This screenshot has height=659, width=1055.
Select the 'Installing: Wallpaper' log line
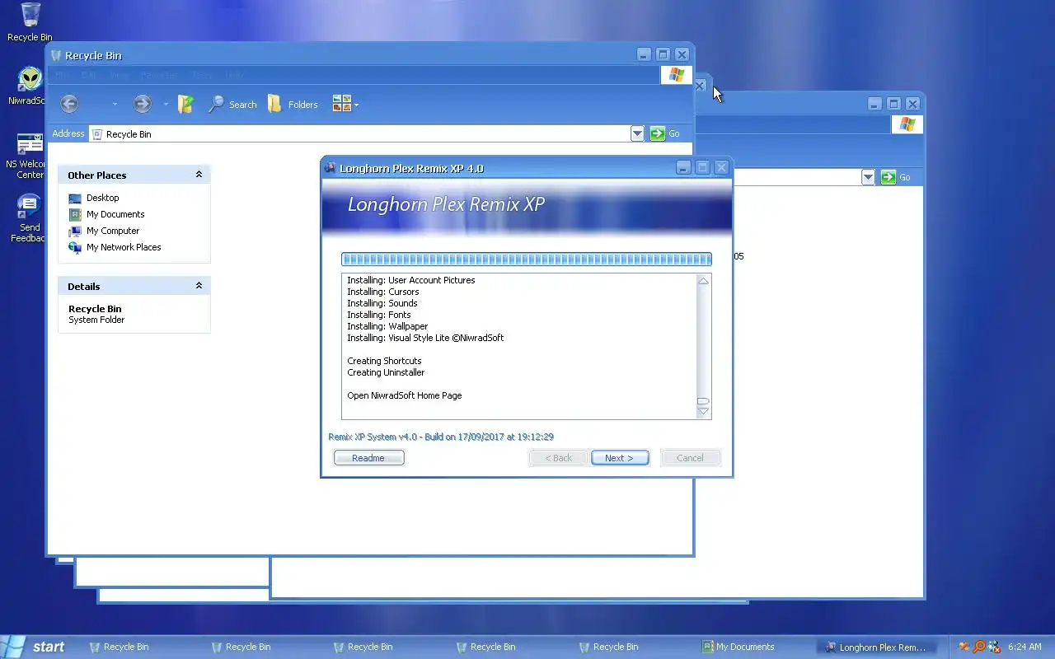click(387, 326)
